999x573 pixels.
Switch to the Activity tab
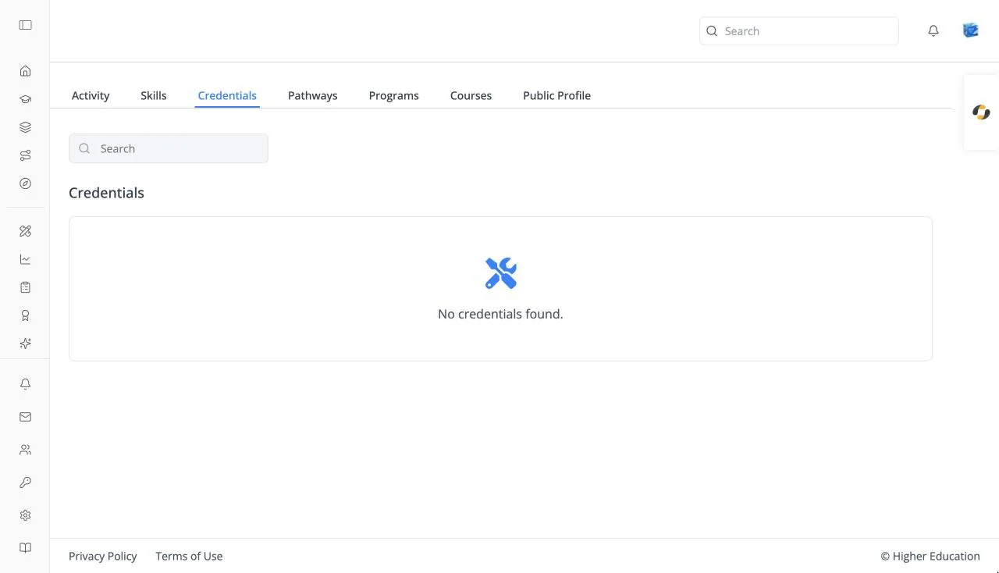pyautogui.click(x=91, y=95)
